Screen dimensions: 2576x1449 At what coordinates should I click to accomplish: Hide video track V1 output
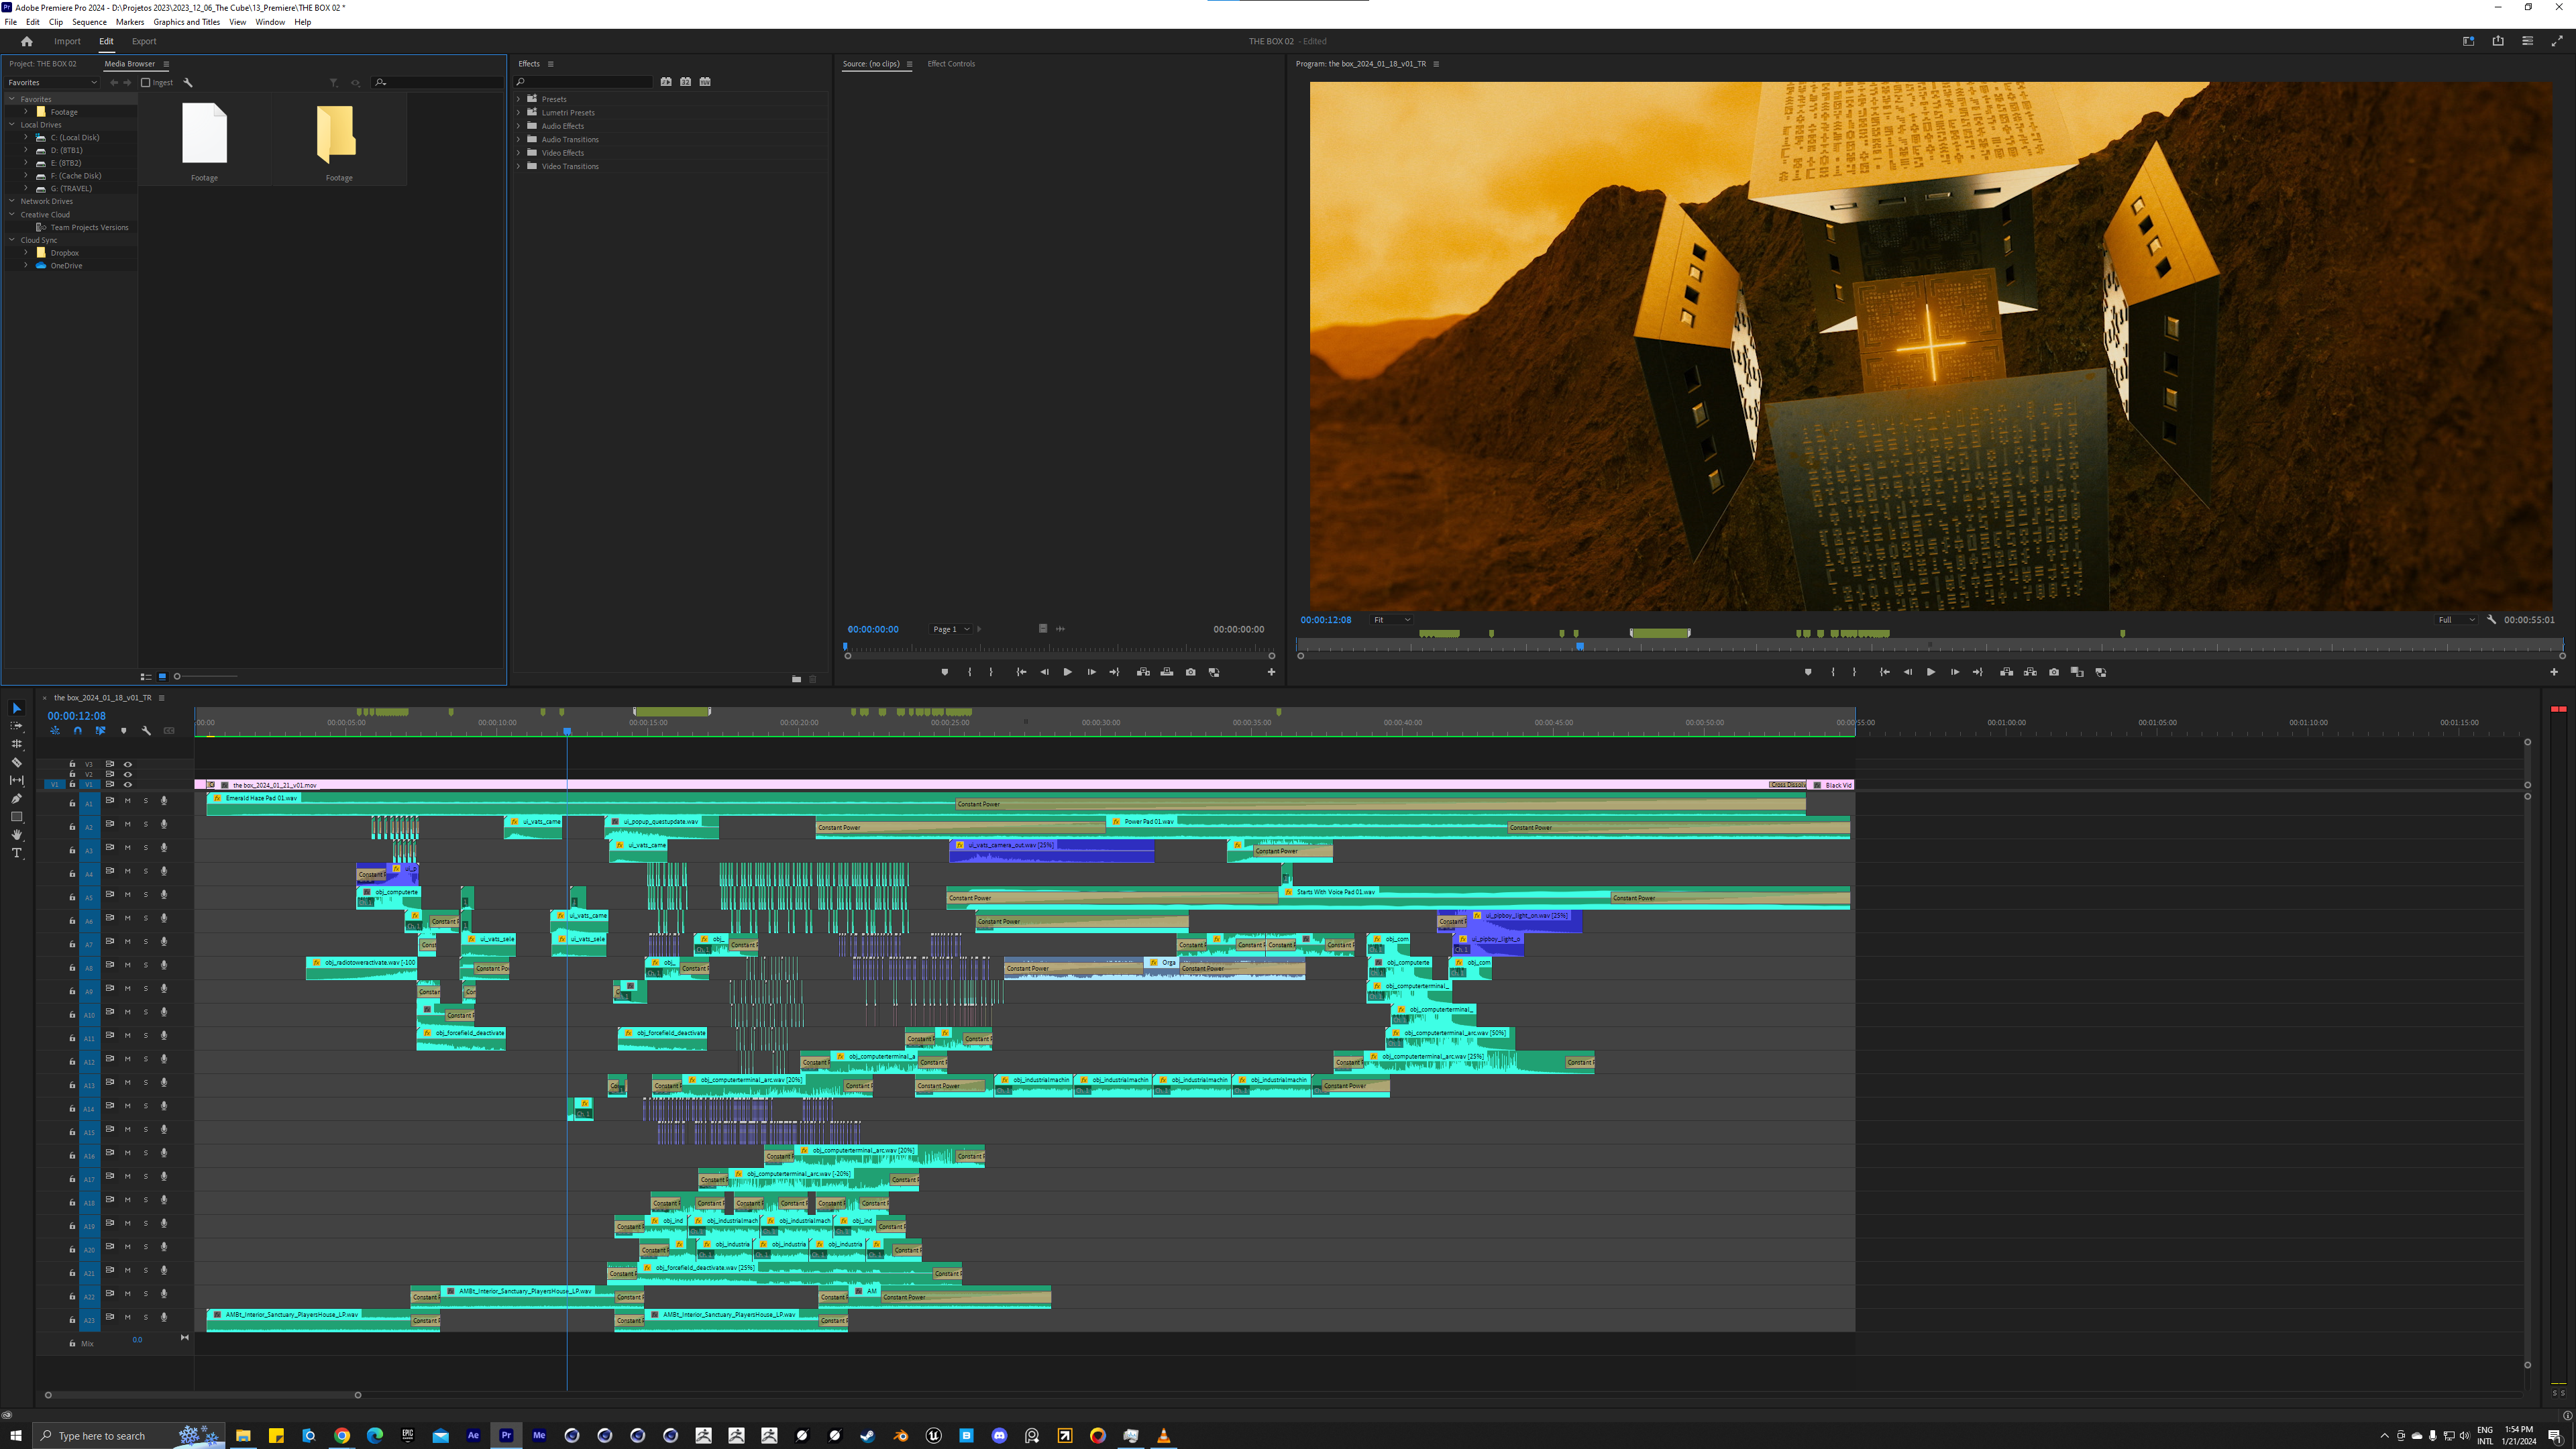(127, 785)
